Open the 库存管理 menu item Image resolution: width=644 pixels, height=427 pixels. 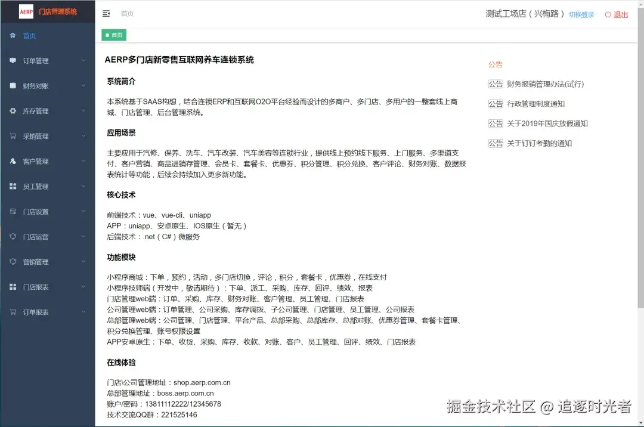click(x=48, y=111)
